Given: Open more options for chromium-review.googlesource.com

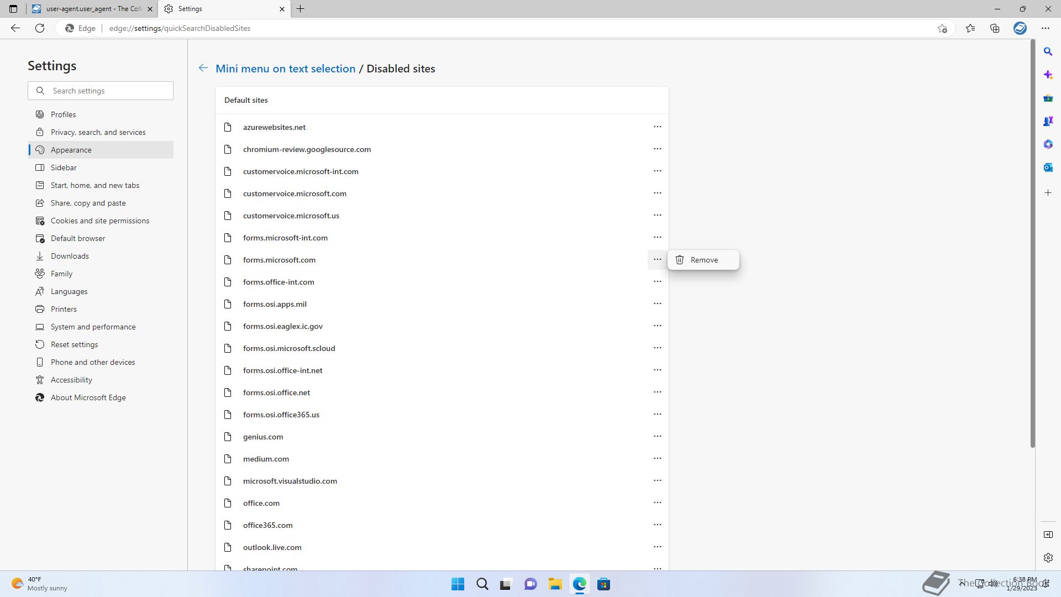Looking at the screenshot, I should pyautogui.click(x=657, y=149).
